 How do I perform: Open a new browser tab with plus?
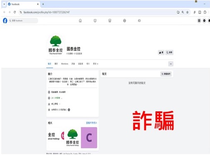[43, 4]
